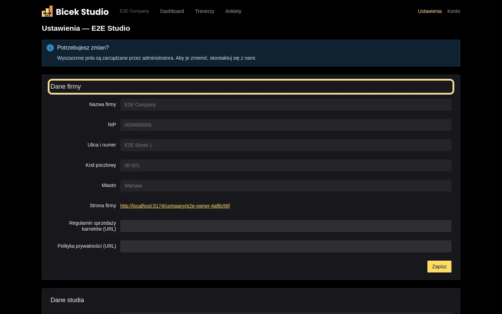Viewport: 502px width, 314px height.
Task: Click the 'Ustawienia — E2E Studio' page title
Action: click(x=86, y=28)
